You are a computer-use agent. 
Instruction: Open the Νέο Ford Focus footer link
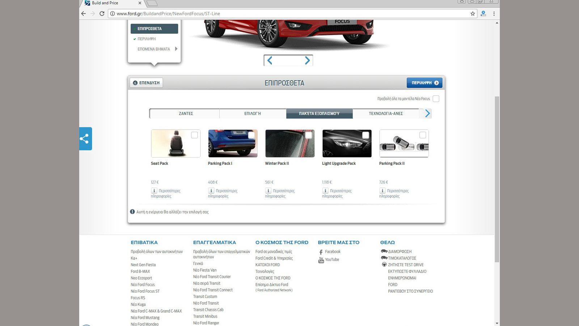click(143, 285)
